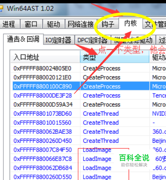Click CreateProcess cell in 0xFFFFF88000D59A34 row
The width and height of the screenshot is (166, 180).
[x=101, y=105]
